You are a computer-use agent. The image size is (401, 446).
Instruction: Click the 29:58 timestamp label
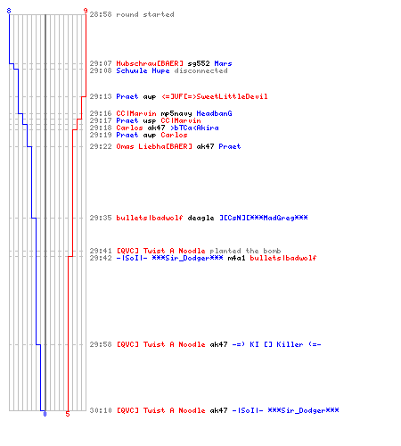point(101,344)
